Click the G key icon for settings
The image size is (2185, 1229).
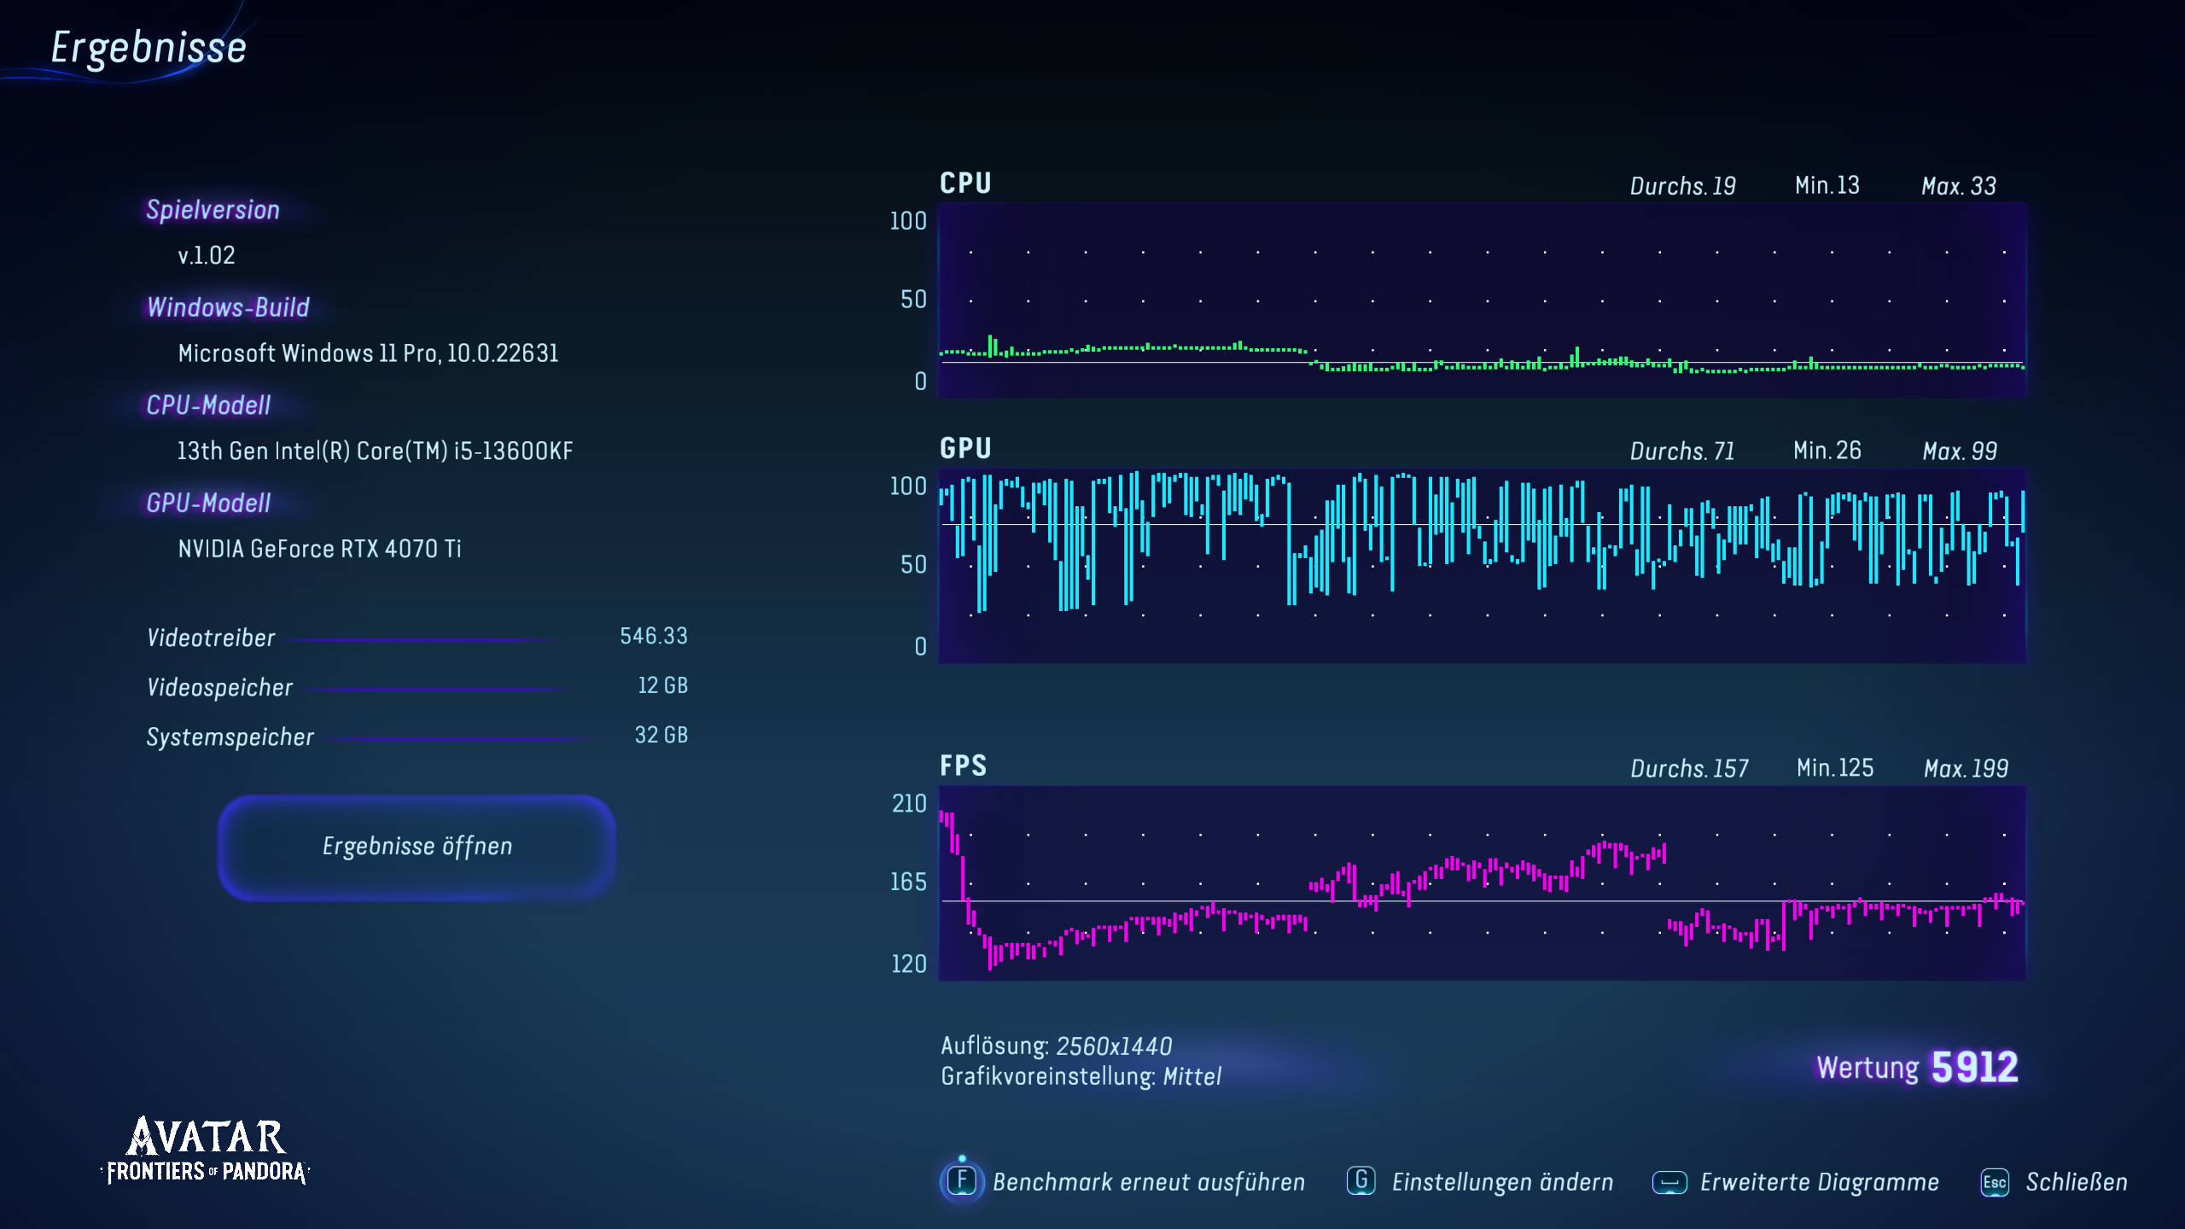point(1361,1181)
